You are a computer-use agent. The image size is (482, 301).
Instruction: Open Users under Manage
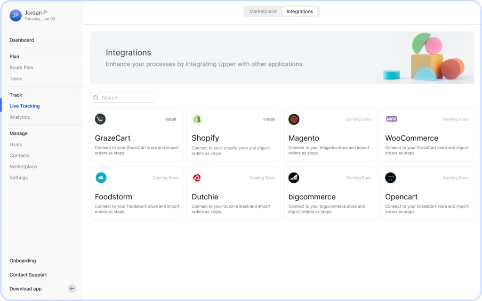pyautogui.click(x=16, y=144)
